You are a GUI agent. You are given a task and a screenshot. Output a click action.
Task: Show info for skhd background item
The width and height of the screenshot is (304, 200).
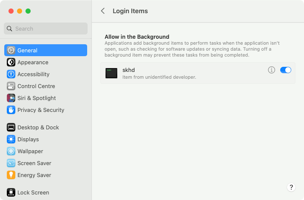271,70
